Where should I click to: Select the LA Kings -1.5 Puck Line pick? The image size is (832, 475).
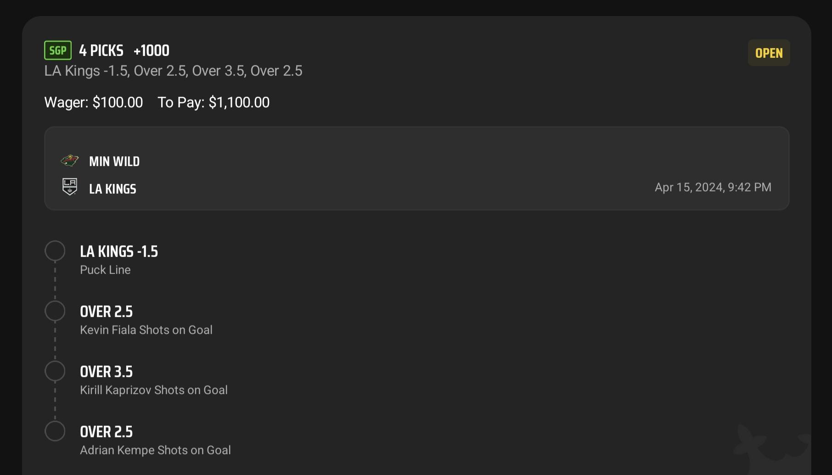click(x=119, y=260)
